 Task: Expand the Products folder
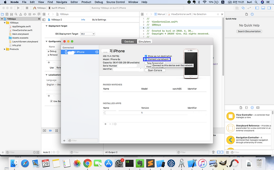click(x=5, y=49)
